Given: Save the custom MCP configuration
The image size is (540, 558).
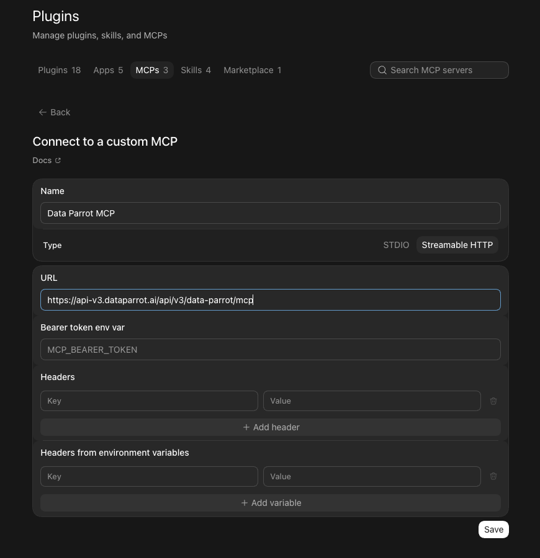Looking at the screenshot, I should [493, 529].
